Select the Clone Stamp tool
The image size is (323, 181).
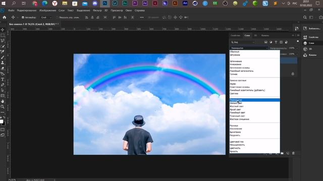coord(3,63)
